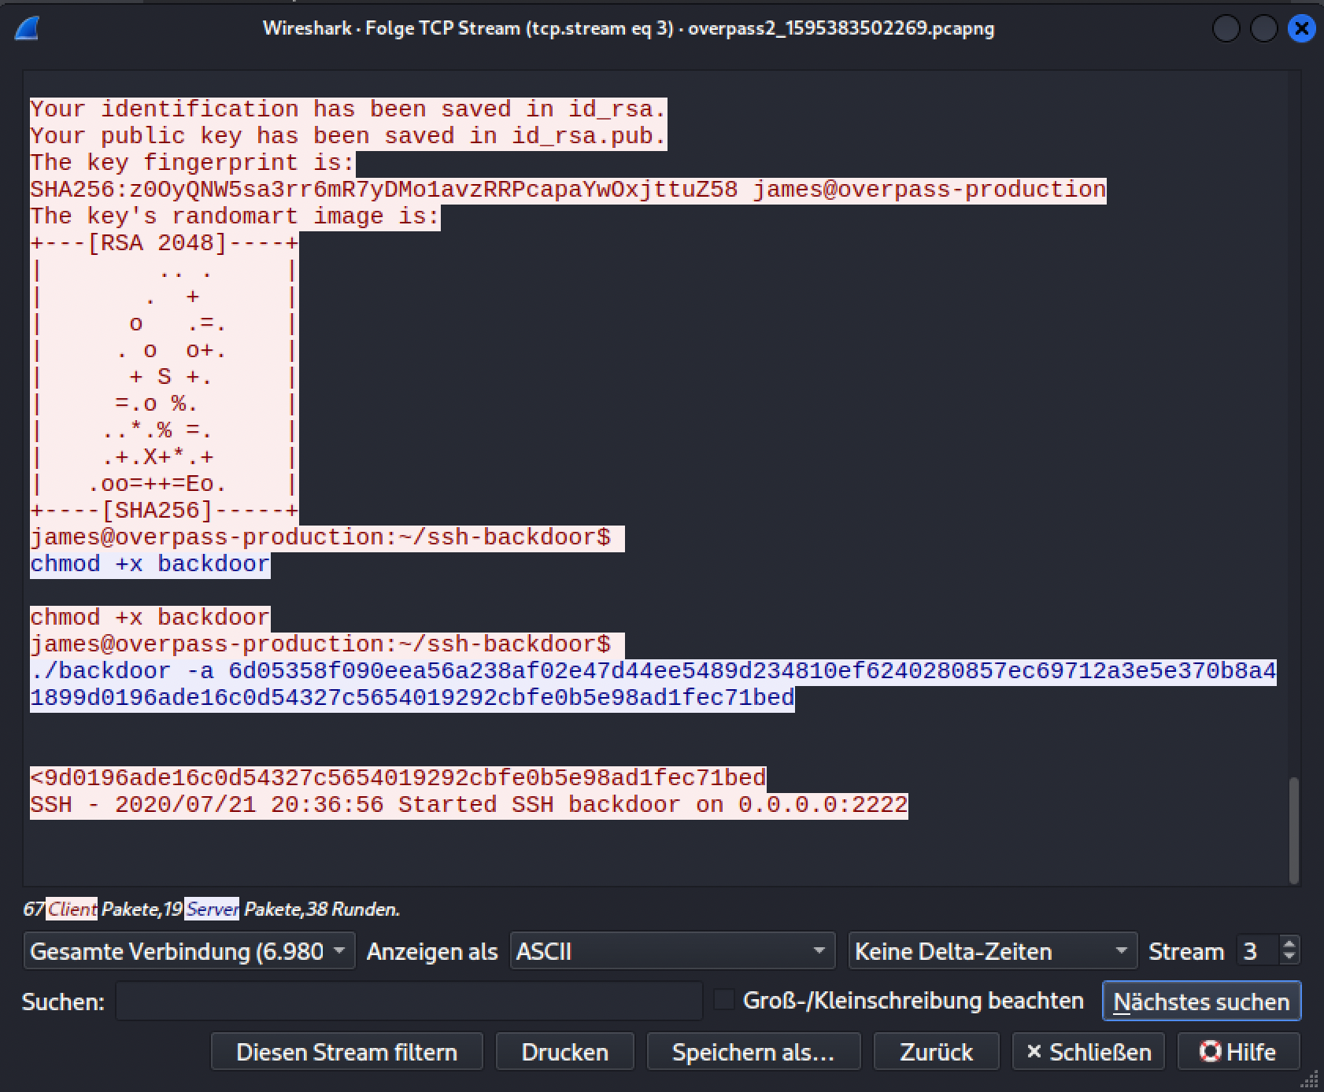This screenshot has height=1092, width=1324.
Task: Click 'Your identification has been saved in id_rsa.'
Action: (348, 109)
